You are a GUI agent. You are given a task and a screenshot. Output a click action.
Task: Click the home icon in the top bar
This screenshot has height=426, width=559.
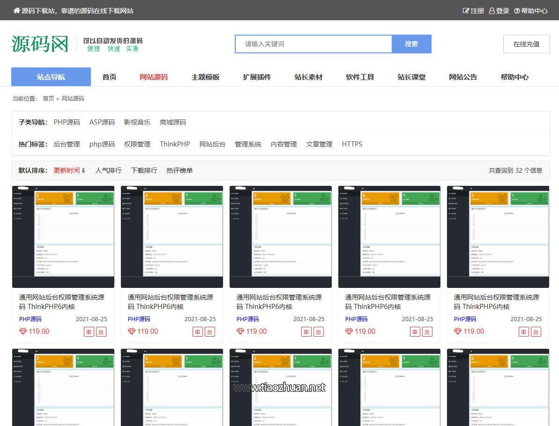16,11
